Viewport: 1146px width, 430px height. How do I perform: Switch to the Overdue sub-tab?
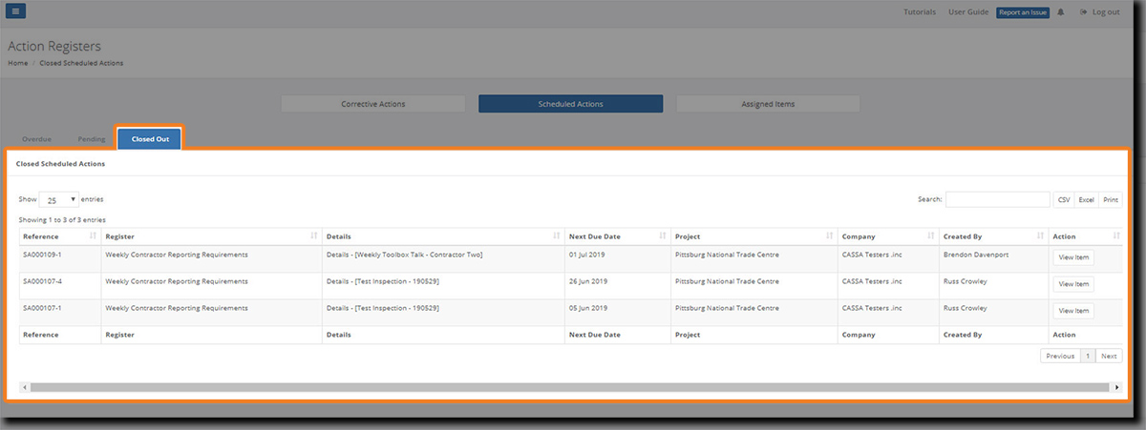36,139
